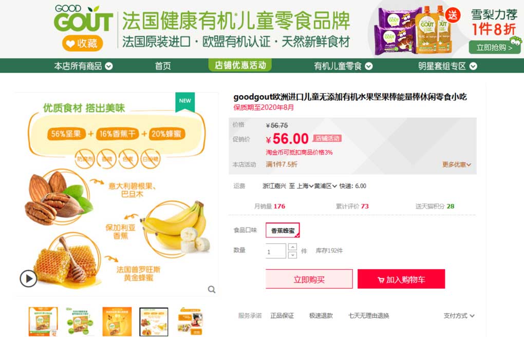Go to the 首页 tab

163,66
